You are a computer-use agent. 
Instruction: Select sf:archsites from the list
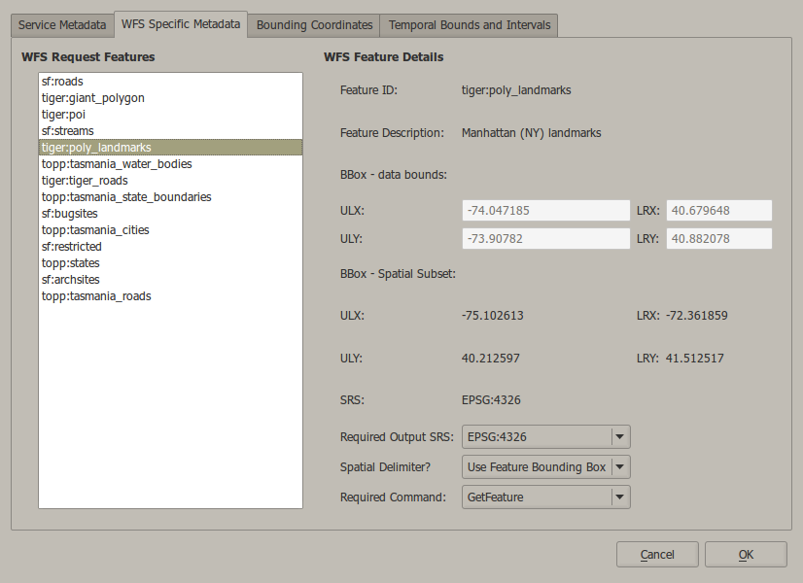[68, 280]
